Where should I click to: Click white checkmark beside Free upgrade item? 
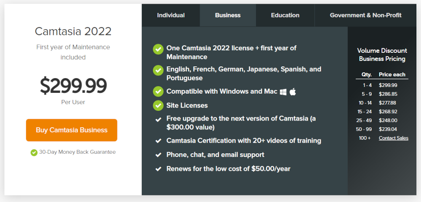[x=158, y=120]
